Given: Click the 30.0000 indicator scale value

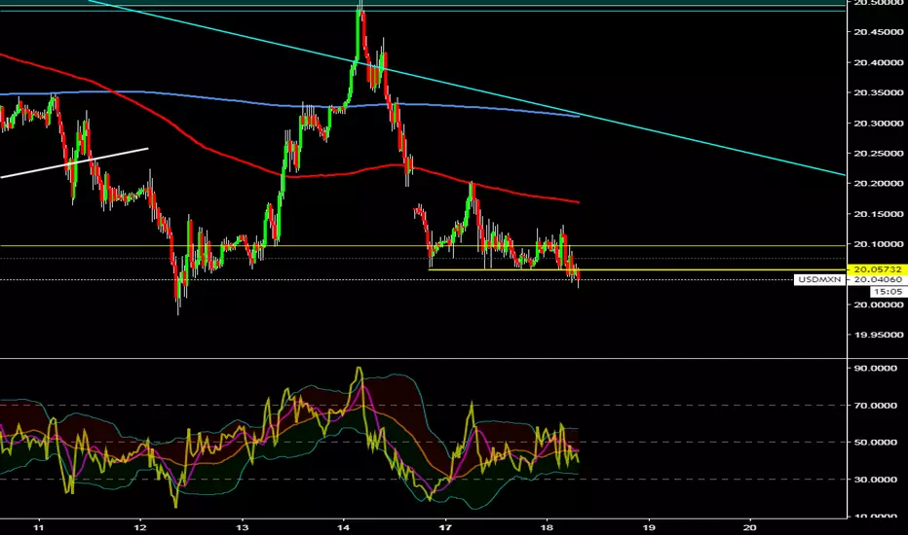Looking at the screenshot, I should click(876, 480).
